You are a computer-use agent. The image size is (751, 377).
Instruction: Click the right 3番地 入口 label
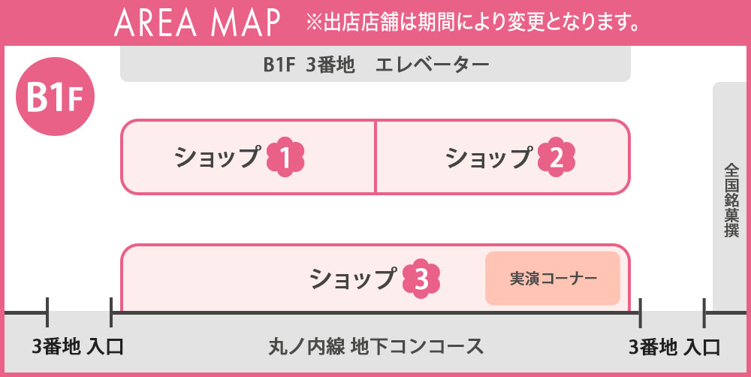pyautogui.click(x=674, y=347)
